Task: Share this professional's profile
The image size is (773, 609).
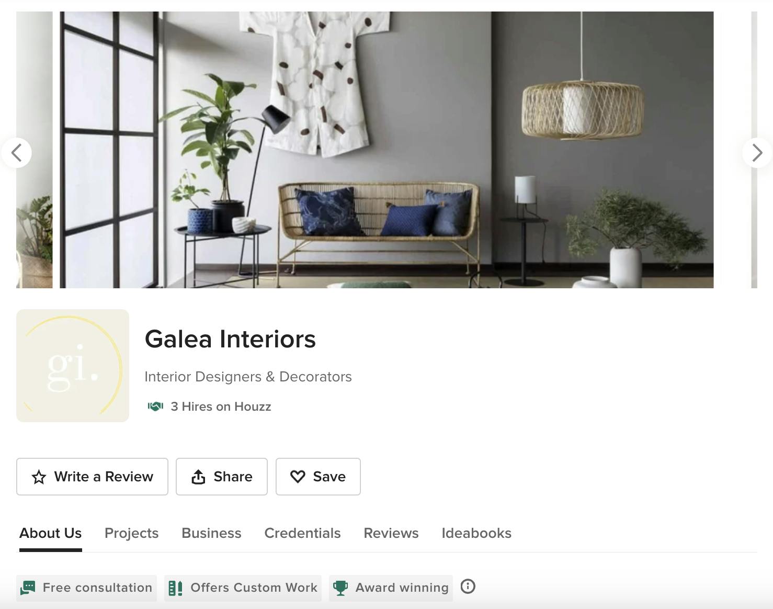Action: pyautogui.click(x=222, y=477)
